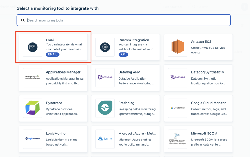The image size is (250, 157).
Task: Click the Datadog APM logo
Action: click(105, 77)
